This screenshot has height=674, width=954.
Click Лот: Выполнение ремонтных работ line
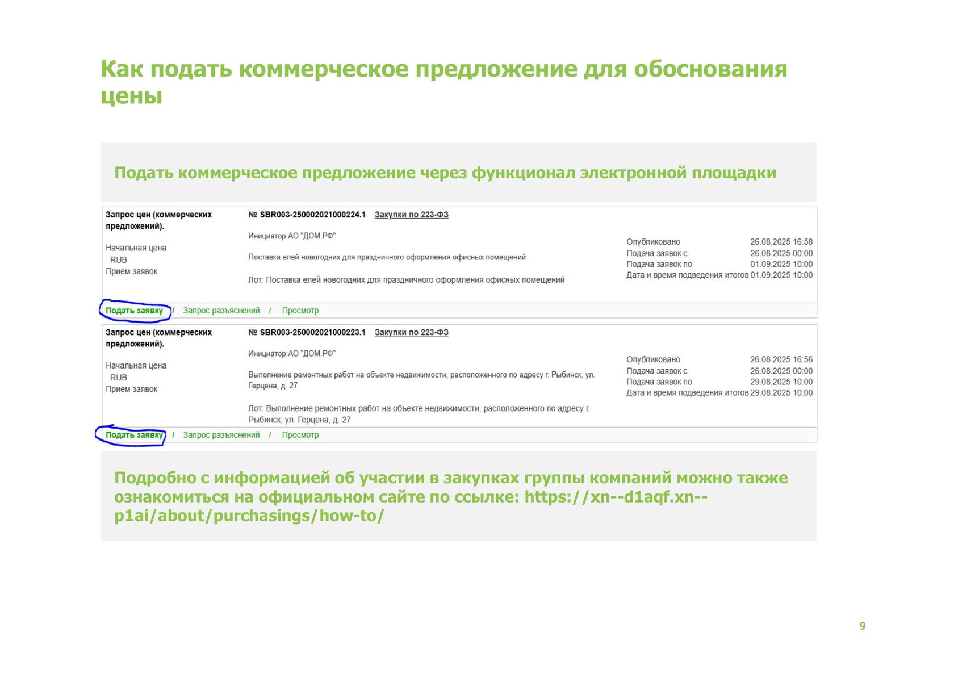pyautogui.click(x=419, y=414)
